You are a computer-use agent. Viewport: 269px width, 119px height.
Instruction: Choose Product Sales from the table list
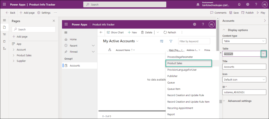point(189,63)
